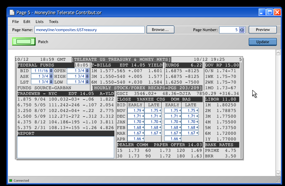The image size is (285, 186).
Task: Click the PRIME 4.75 bank rate
Action: [x=221, y=150]
